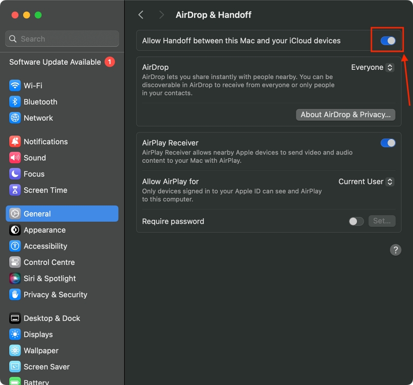
Task: Select Focus settings
Action: [x=32, y=174]
